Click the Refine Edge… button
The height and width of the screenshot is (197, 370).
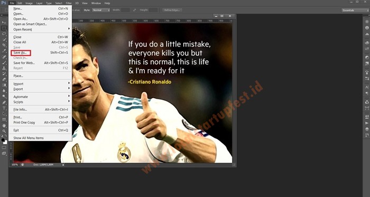coord(172,10)
